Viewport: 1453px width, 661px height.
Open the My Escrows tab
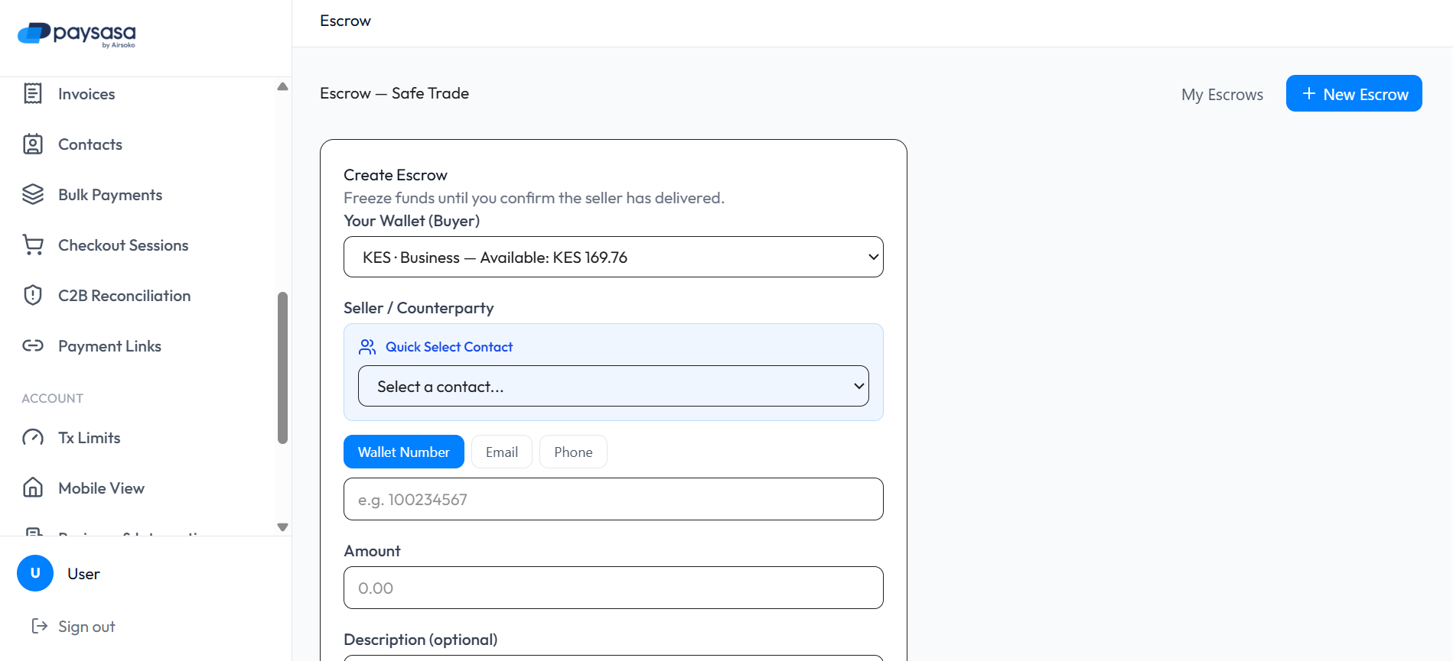1222,94
